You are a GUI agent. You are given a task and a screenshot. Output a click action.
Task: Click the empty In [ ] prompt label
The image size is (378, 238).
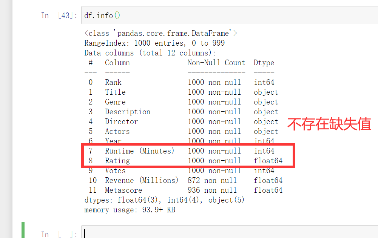(59, 234)
